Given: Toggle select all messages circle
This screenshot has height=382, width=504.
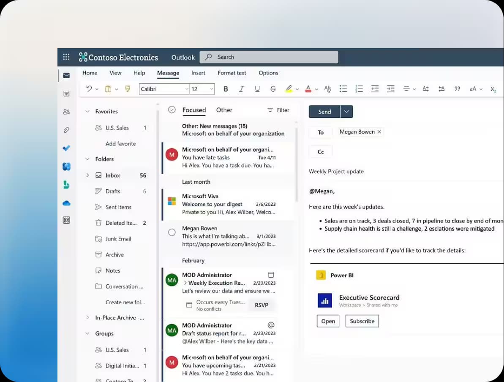Looking at the screenshot, I should click(172, 109).
